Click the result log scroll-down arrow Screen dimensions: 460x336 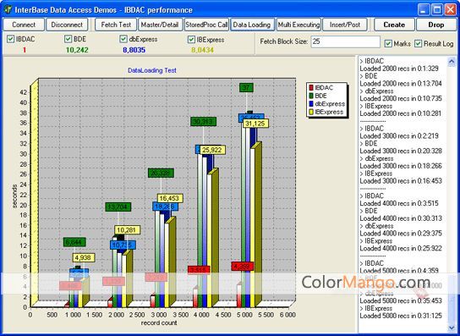tap(452, 328)
